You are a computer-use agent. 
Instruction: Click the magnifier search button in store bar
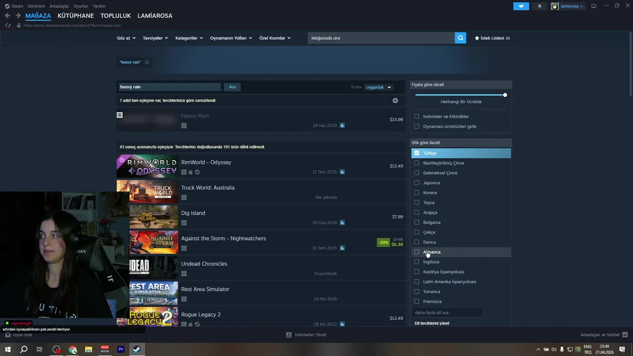point(460,38)
